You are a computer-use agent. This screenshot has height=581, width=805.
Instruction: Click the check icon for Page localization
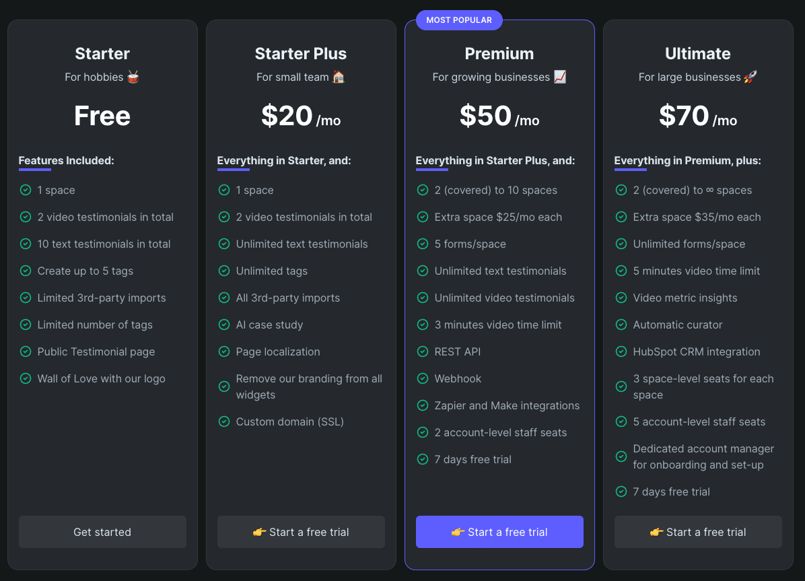[224, 351]
